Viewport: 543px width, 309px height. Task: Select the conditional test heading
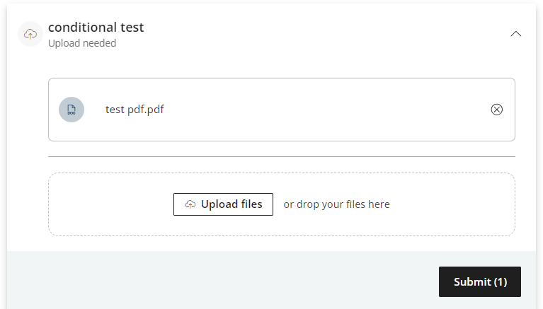tap(96, 28)
